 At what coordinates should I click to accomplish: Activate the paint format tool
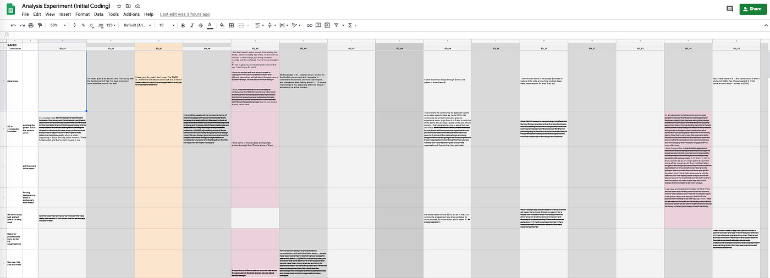(x=40, y=25)
